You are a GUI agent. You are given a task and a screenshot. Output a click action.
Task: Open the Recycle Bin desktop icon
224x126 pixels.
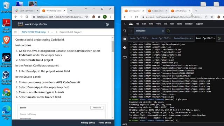pos(6,7)
